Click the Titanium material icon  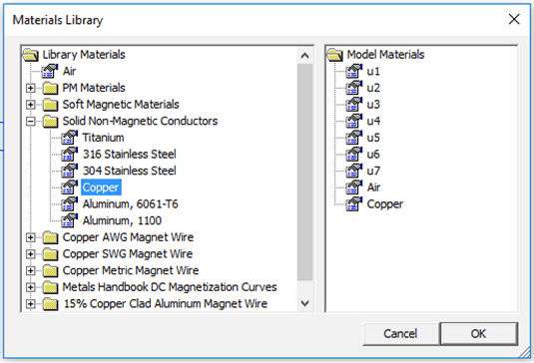click(70, 138)
